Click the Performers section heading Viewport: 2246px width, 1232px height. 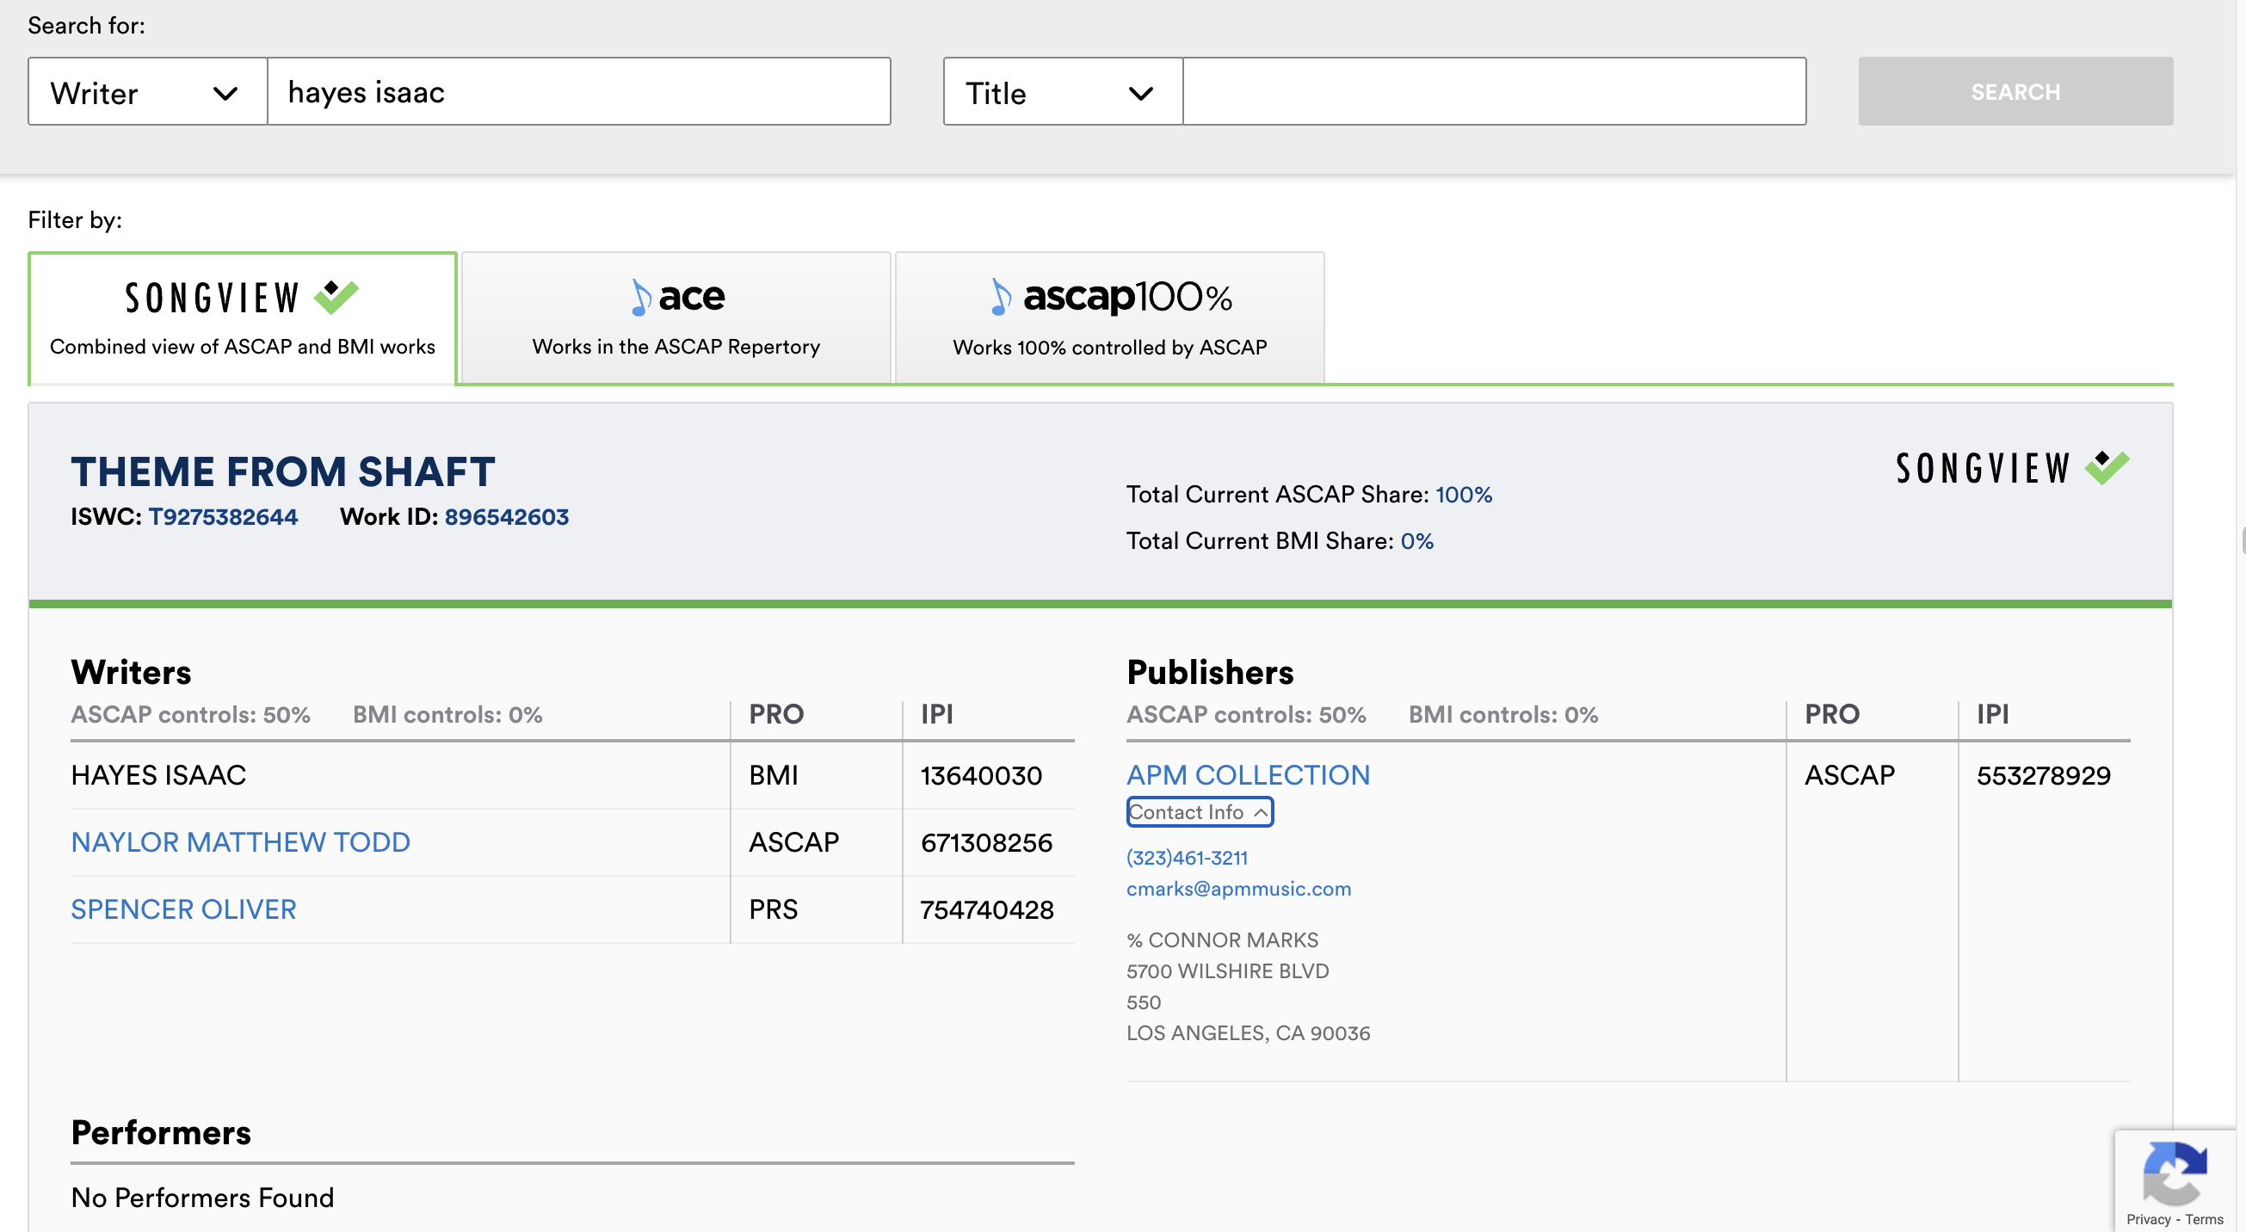(x=160, y=1132)
